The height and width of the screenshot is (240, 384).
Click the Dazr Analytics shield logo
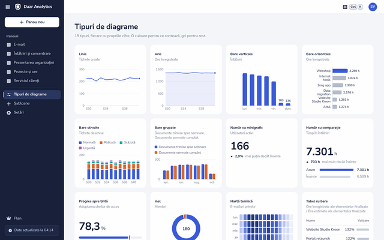[17, 7]
